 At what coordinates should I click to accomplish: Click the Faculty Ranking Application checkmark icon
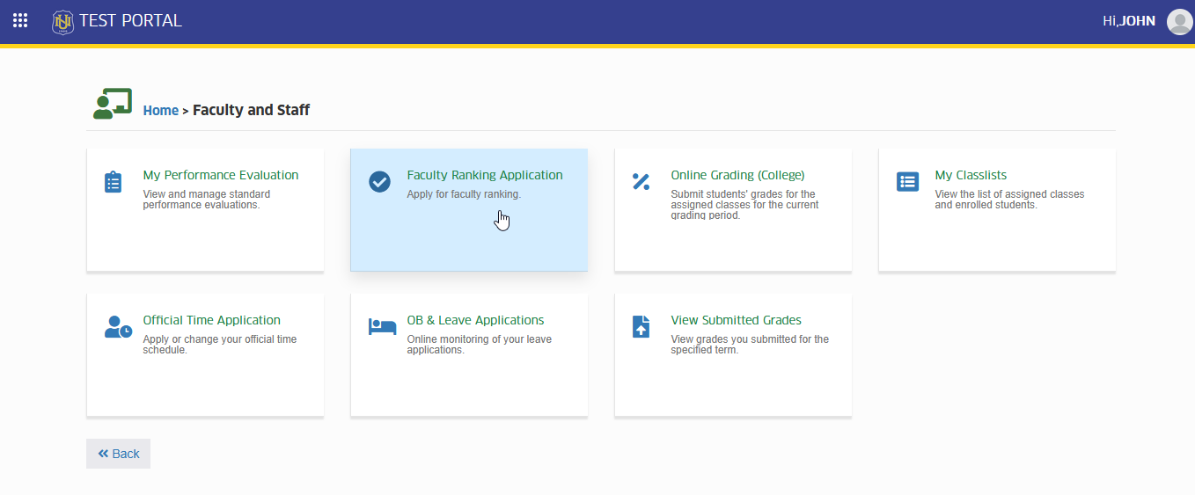click(379, 182)
